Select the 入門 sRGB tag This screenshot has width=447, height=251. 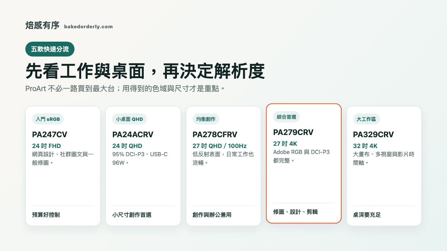[x=48, y=119]
